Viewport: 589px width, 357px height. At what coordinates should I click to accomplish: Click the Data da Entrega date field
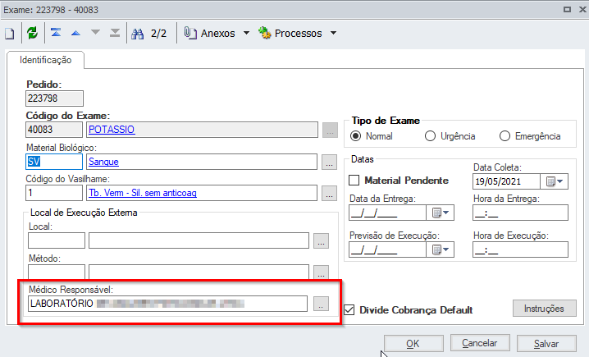[387, 213]
